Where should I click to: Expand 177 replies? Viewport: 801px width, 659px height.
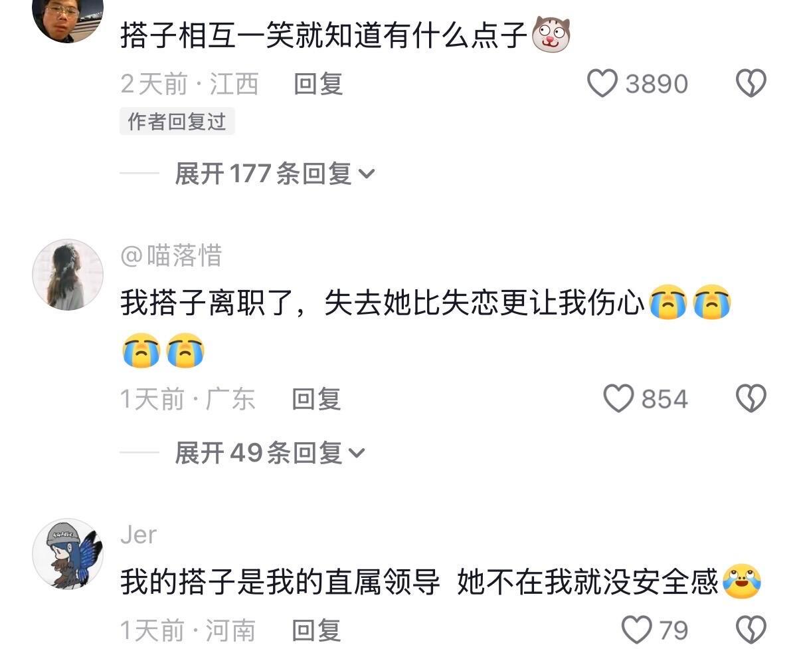275,174
